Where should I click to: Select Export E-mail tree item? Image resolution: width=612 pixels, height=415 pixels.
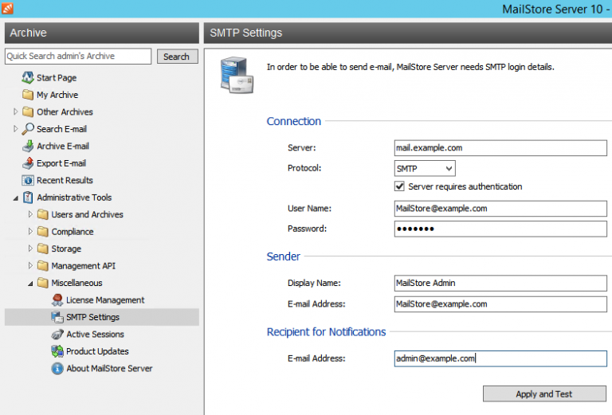[x=61, y=163]
